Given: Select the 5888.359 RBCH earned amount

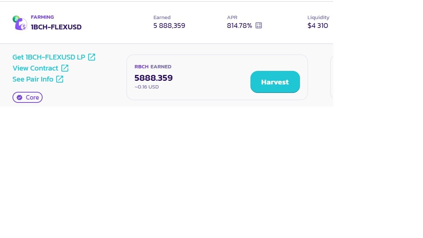Looking at the screenshot, I should [153, 78].
